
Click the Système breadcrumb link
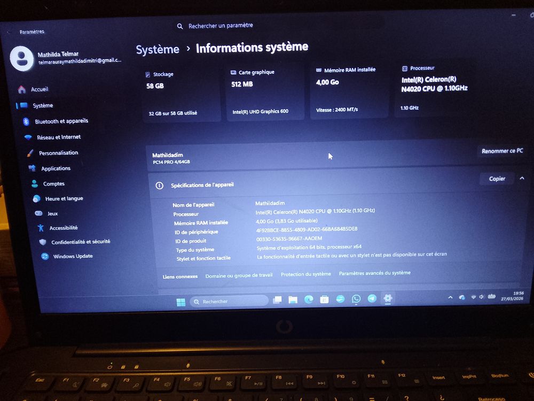click(x=158, y=49)
